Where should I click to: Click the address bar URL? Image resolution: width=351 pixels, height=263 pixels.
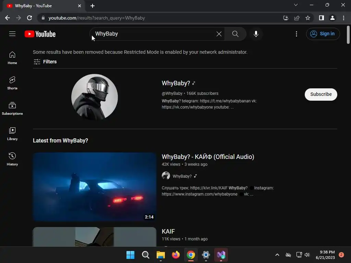pos(97,18)
